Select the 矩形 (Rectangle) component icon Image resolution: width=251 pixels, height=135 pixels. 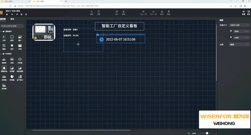coord(12,37)
